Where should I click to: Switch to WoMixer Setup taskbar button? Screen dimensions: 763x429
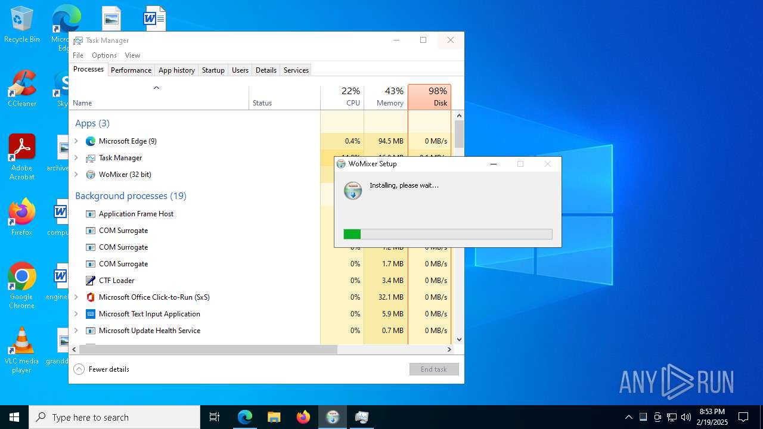coord(333,417)
